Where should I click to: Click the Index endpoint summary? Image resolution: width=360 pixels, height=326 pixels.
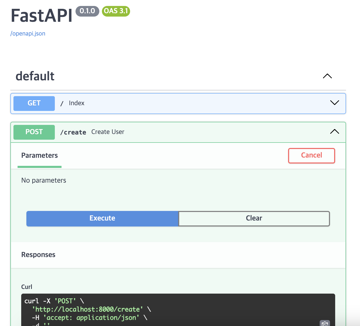[x=77, y=103]
